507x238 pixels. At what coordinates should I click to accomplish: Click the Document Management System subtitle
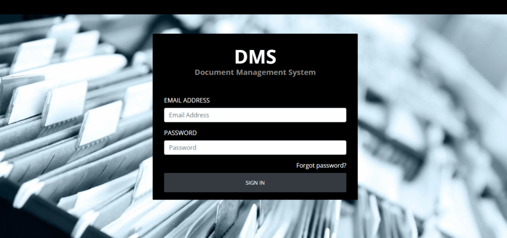coord(255,73)
